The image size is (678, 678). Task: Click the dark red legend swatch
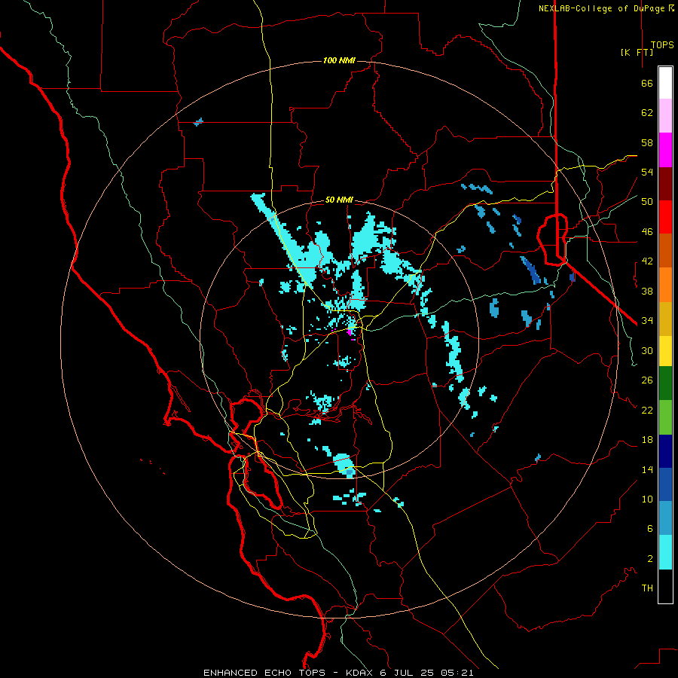click(665, 184)
